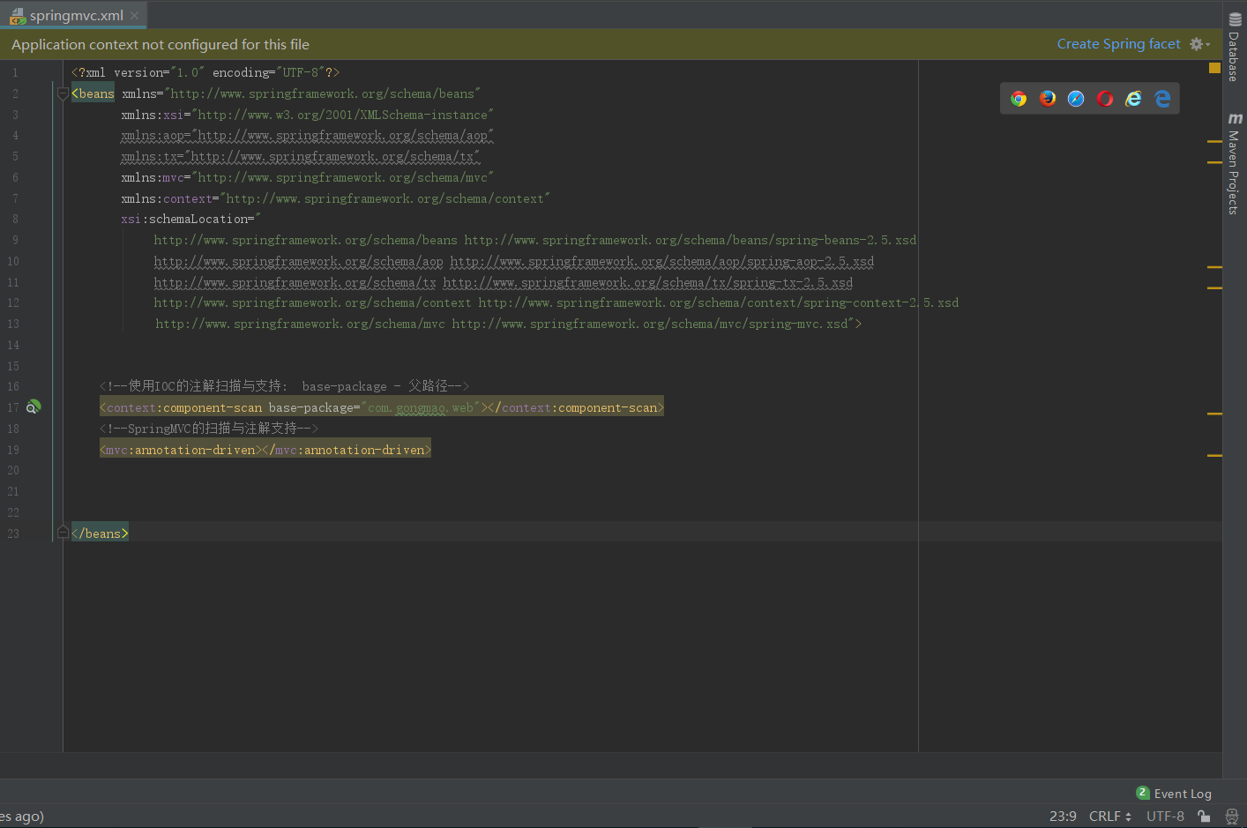The image size is (1247, 828).
Task: Jump to warning marker for component-scan line
Action: pos(1214,413)
